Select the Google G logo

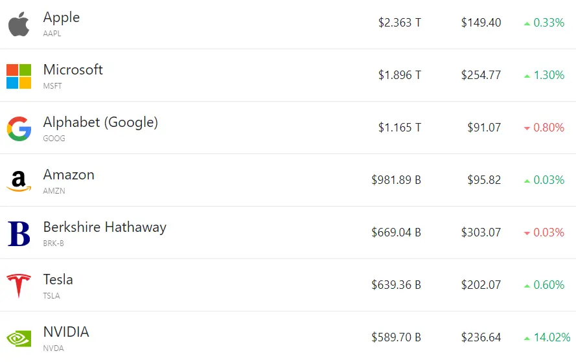click(19, 129)
